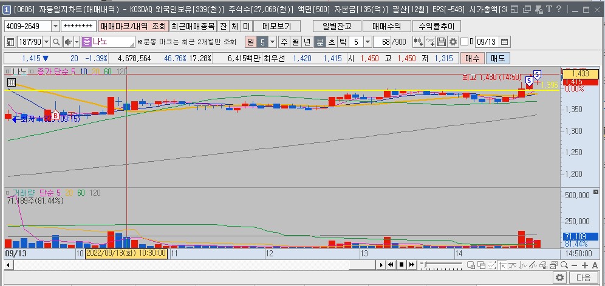Click the add line indicator icon
The height and width of the screenshot is (286, 605).
click(430, 42)
